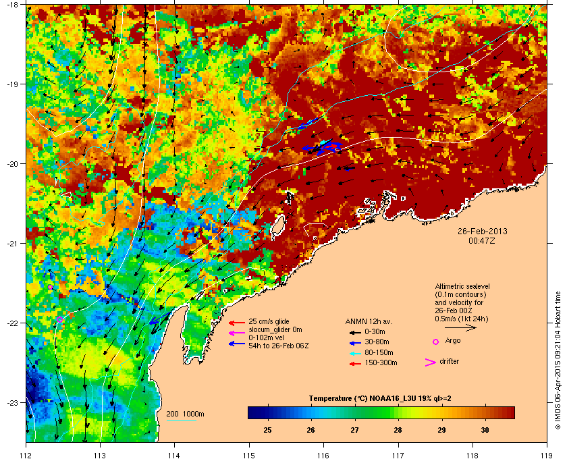Screen dimensions: 567x459
Task: Click the slocum_glider 0m legend text
Action: (275, 330)
